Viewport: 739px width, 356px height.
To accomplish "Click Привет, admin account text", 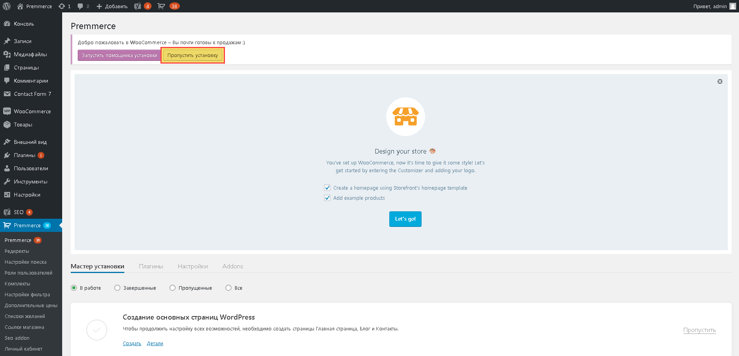I will tap(710, 6).
